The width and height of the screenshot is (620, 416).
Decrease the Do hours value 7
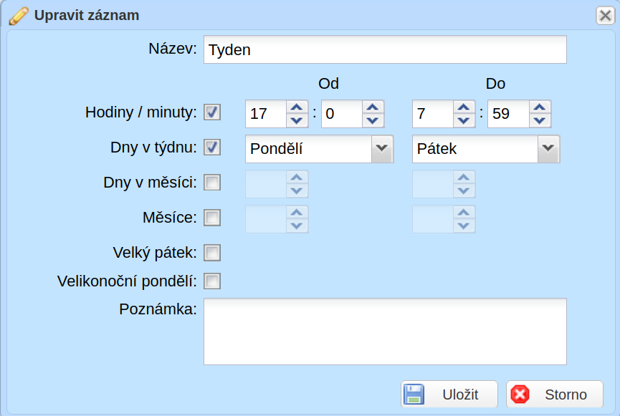[464, 120]
